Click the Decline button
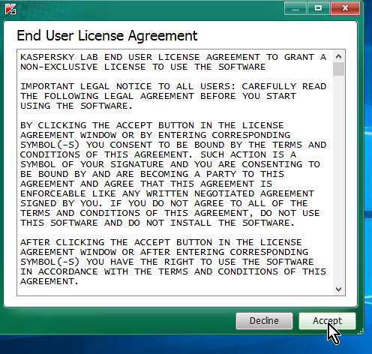 (x=264, y=321)
